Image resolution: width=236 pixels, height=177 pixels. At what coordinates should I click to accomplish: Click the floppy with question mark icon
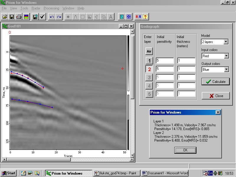[35, 17]
